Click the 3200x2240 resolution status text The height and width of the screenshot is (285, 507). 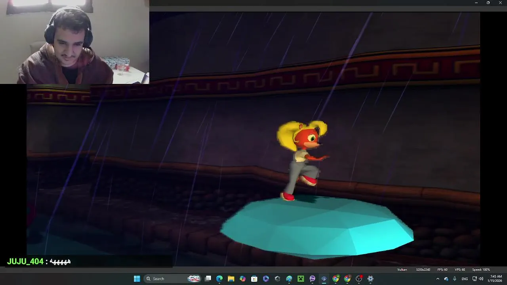(x=423, y=270)
